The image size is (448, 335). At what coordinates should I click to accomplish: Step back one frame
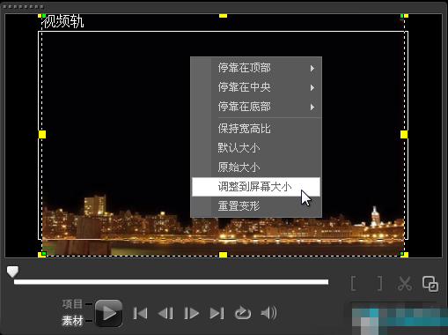click(165, 313)
